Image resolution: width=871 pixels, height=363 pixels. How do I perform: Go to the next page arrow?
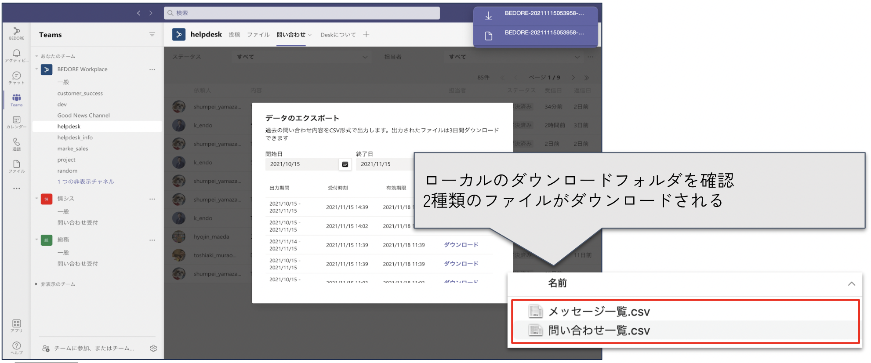point(573,77)
